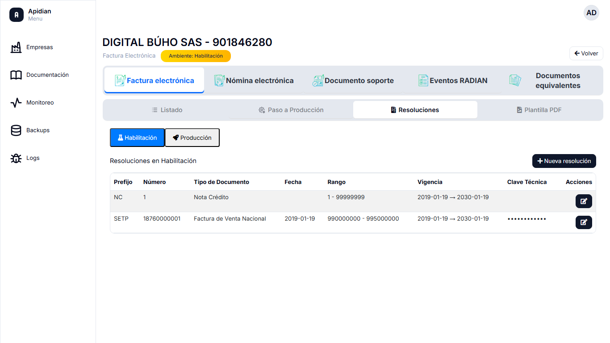
Task: Select the Paso a Producción sub-tab
Action: tap(291, 110)
